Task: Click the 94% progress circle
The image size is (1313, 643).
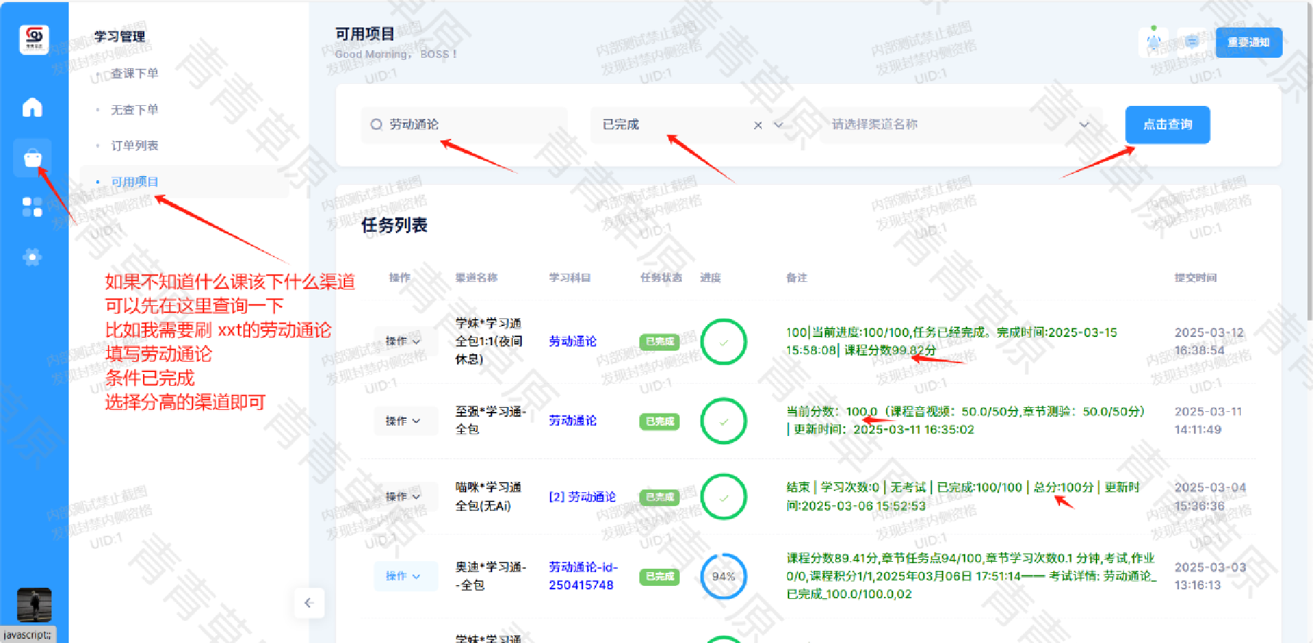Action: [x=723, y=576]
